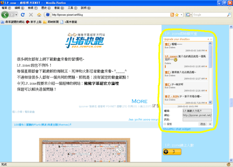Viewport: 233px width, 167px height.
Task: Open the Bookmarks menu (B)
Action: 59,8
